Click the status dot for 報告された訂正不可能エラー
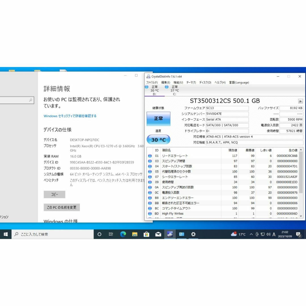This screenshot has height=306, width=306. pos(150,203)
